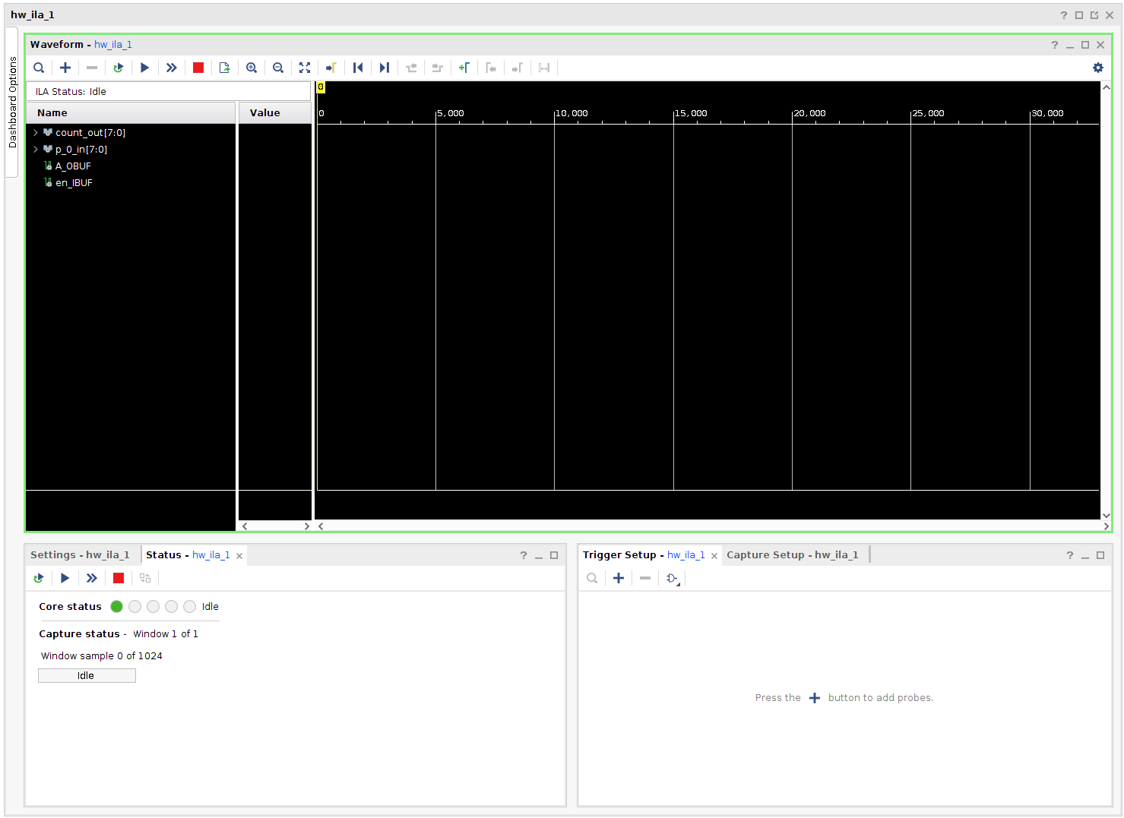Add a probe in the Trigger Setup toolbar
This screenshot has width=1124, height=818.
coord(618,578)
